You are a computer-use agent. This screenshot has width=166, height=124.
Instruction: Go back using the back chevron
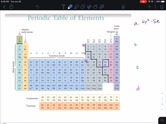[4, 7]
